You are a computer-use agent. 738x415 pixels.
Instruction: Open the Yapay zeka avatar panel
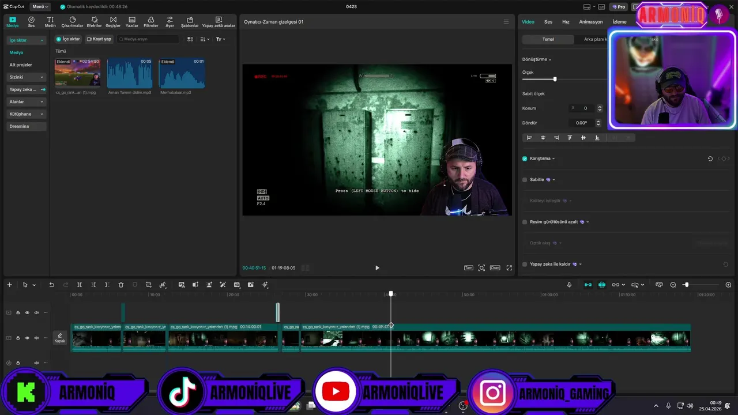(219, 22)
